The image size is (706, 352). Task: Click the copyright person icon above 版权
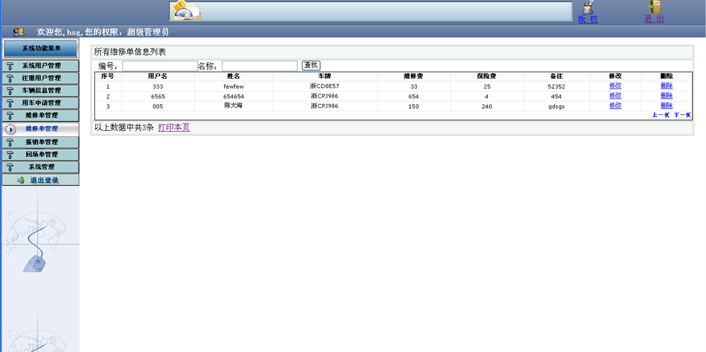coord(588,7)
